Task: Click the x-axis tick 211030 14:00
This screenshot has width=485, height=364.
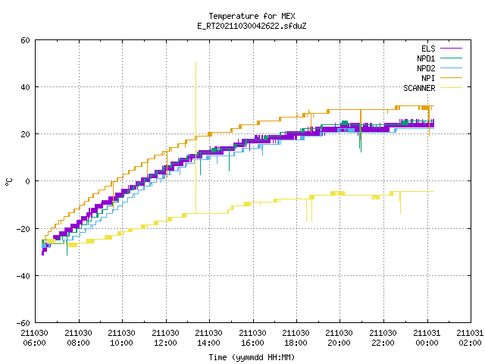Action: tap(209, 338)
